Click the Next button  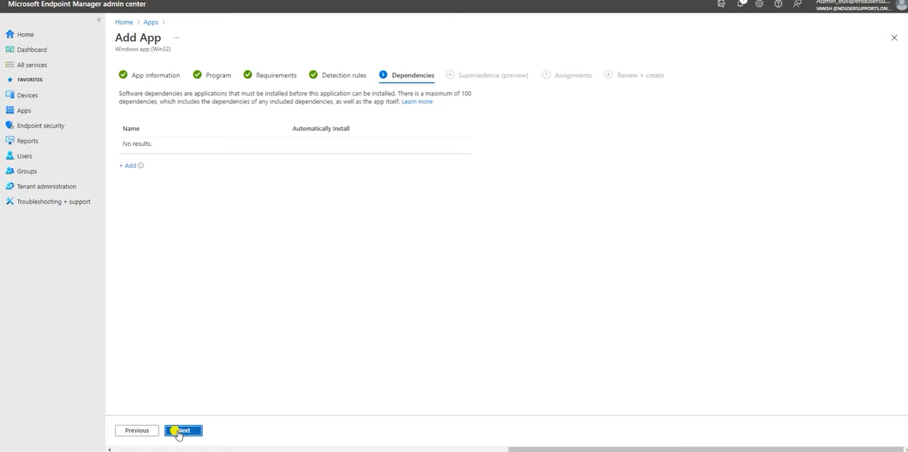184,431
